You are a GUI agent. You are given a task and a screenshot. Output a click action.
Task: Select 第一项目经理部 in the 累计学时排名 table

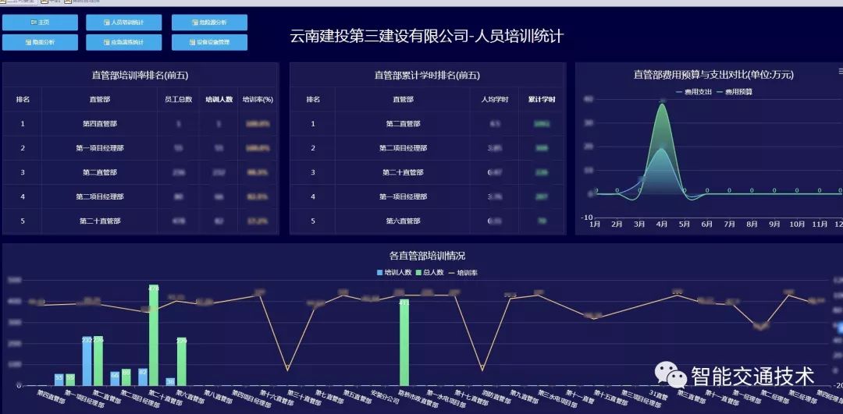pyautogui.click(x=428, y=196)
